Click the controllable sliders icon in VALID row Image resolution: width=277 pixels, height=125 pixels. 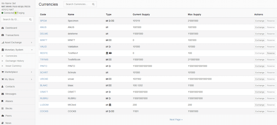coord(110,47)
